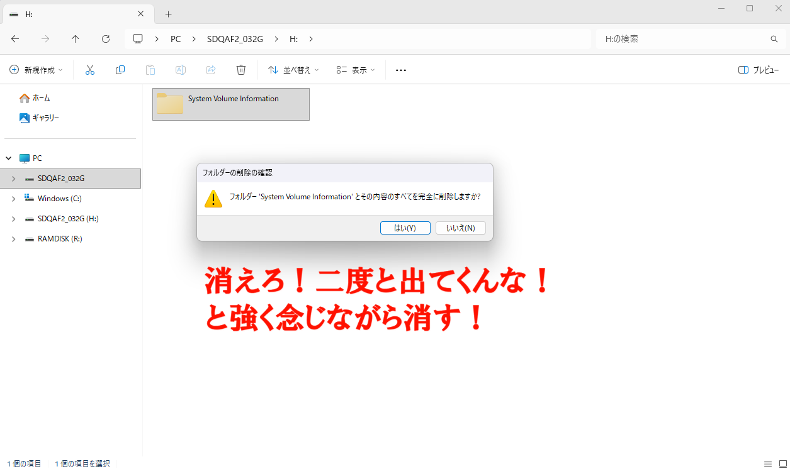Screen dimensions: 790x469
Task: Open the 新規作成 new item menu
Action: [37, 70]
